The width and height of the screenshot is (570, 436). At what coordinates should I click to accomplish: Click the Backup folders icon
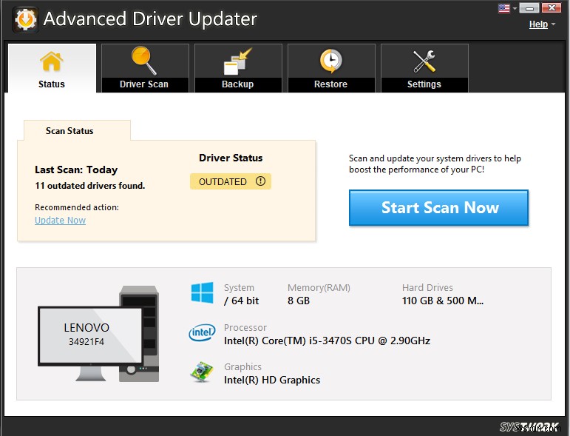[x=238, y=61]
